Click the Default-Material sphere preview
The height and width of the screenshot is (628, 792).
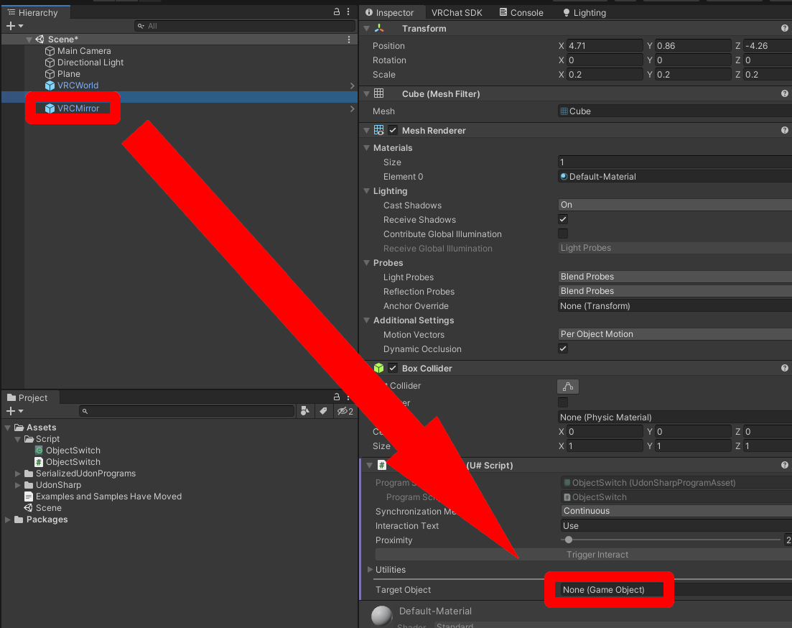point(382,616)
